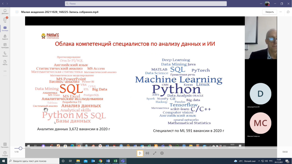Click the video progress slider handle
This screenshot has width=292, height=164.
pos(21,148)
